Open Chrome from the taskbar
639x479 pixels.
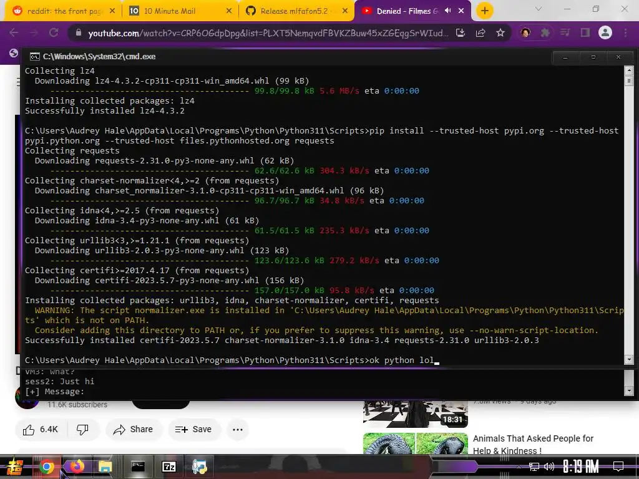click(46, 467)
